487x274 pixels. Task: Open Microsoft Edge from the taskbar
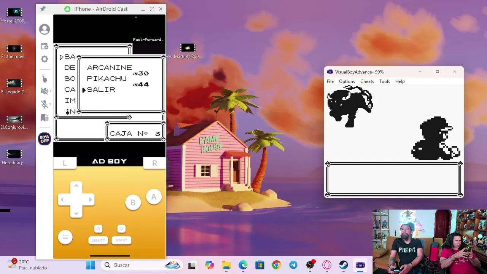pos(243,265)
